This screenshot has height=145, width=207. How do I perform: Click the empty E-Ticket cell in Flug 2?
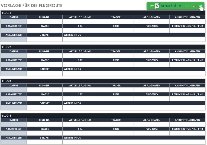pos(44,73)
